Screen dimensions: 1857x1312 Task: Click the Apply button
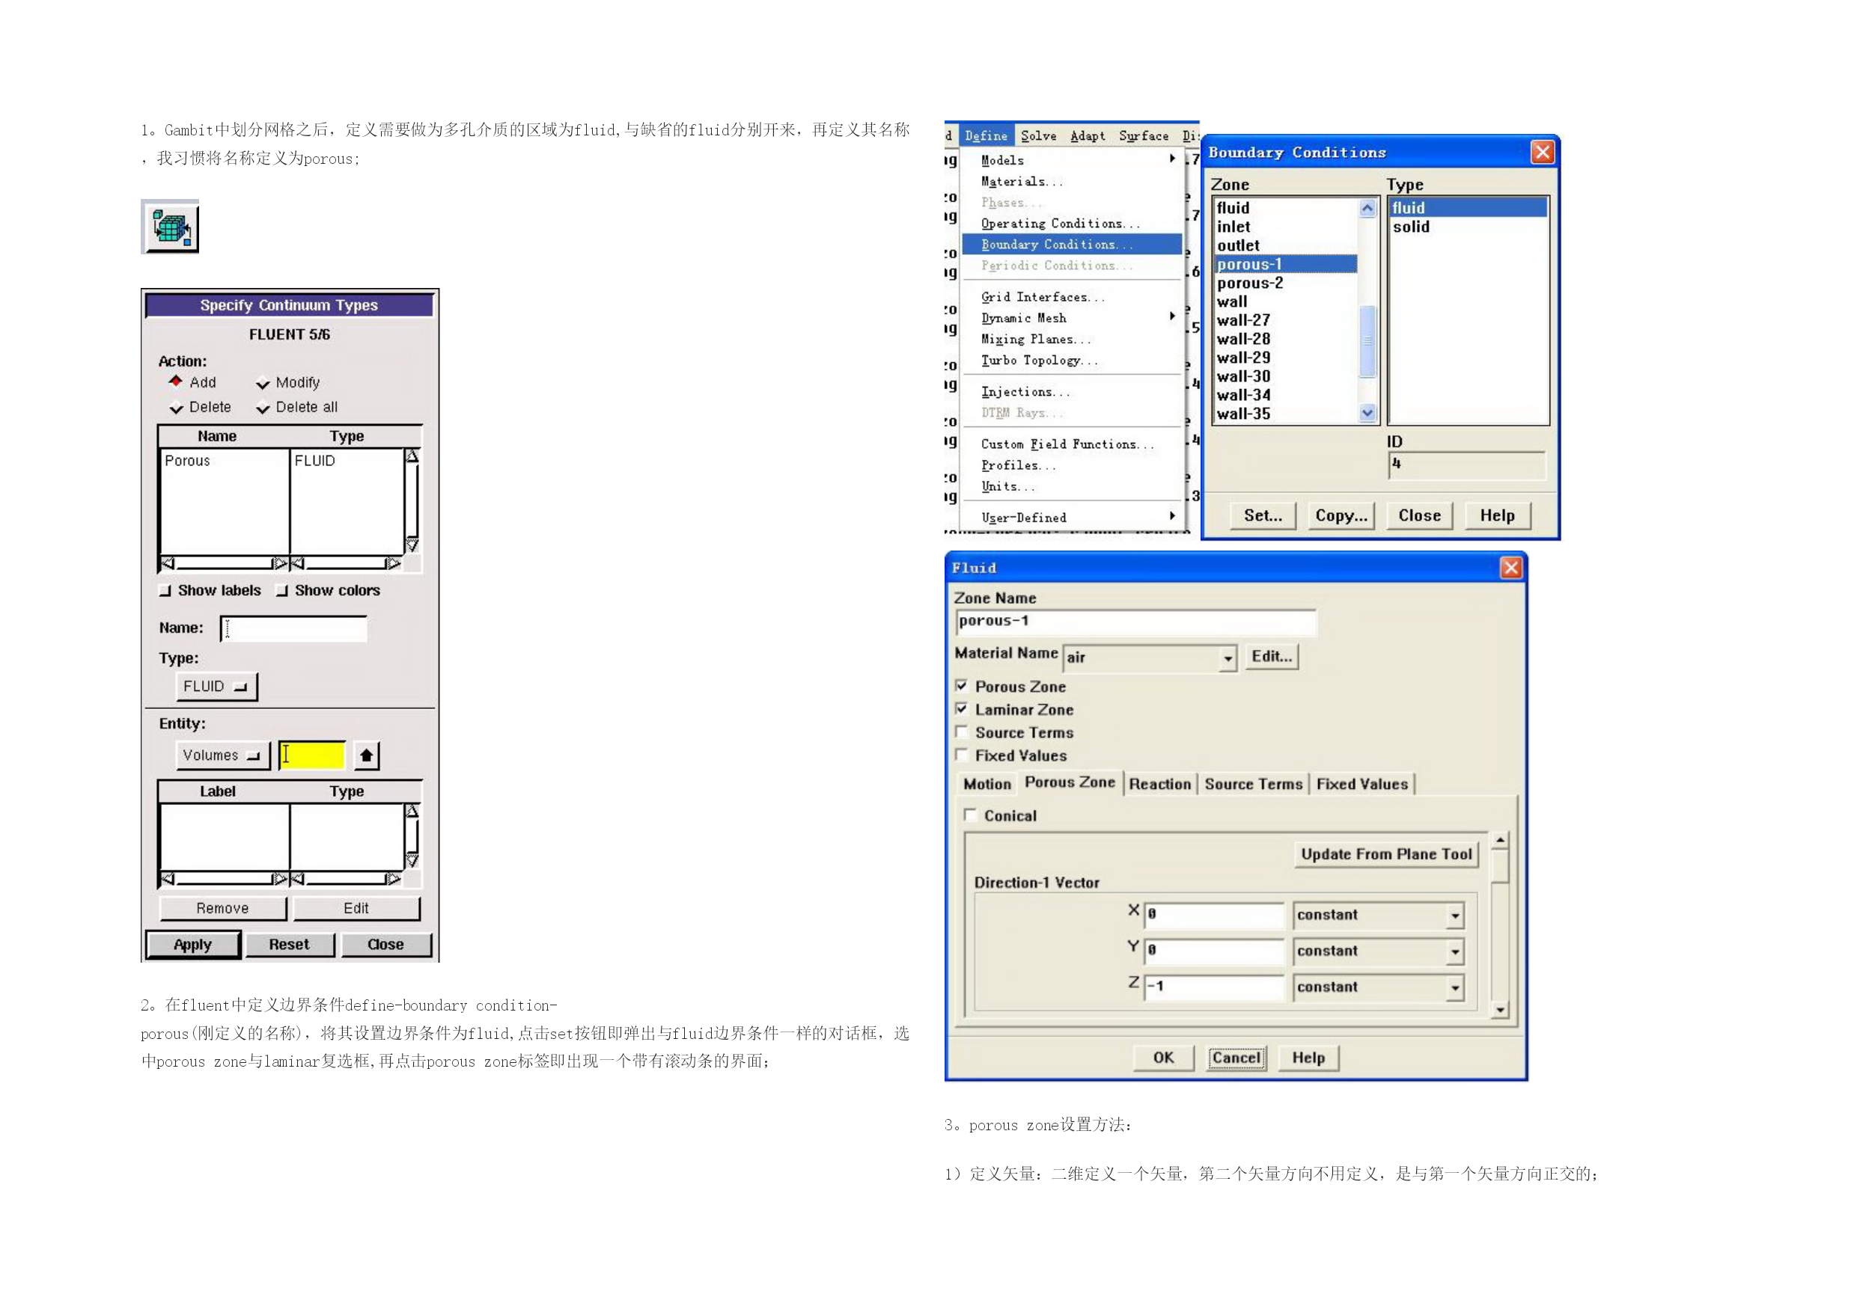193,944
